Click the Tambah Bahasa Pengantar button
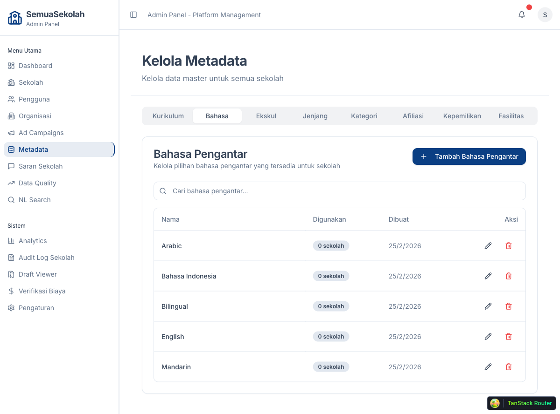The height and width of the screenshot is (414, 560). pyautogui.click(x=469, y=156)
